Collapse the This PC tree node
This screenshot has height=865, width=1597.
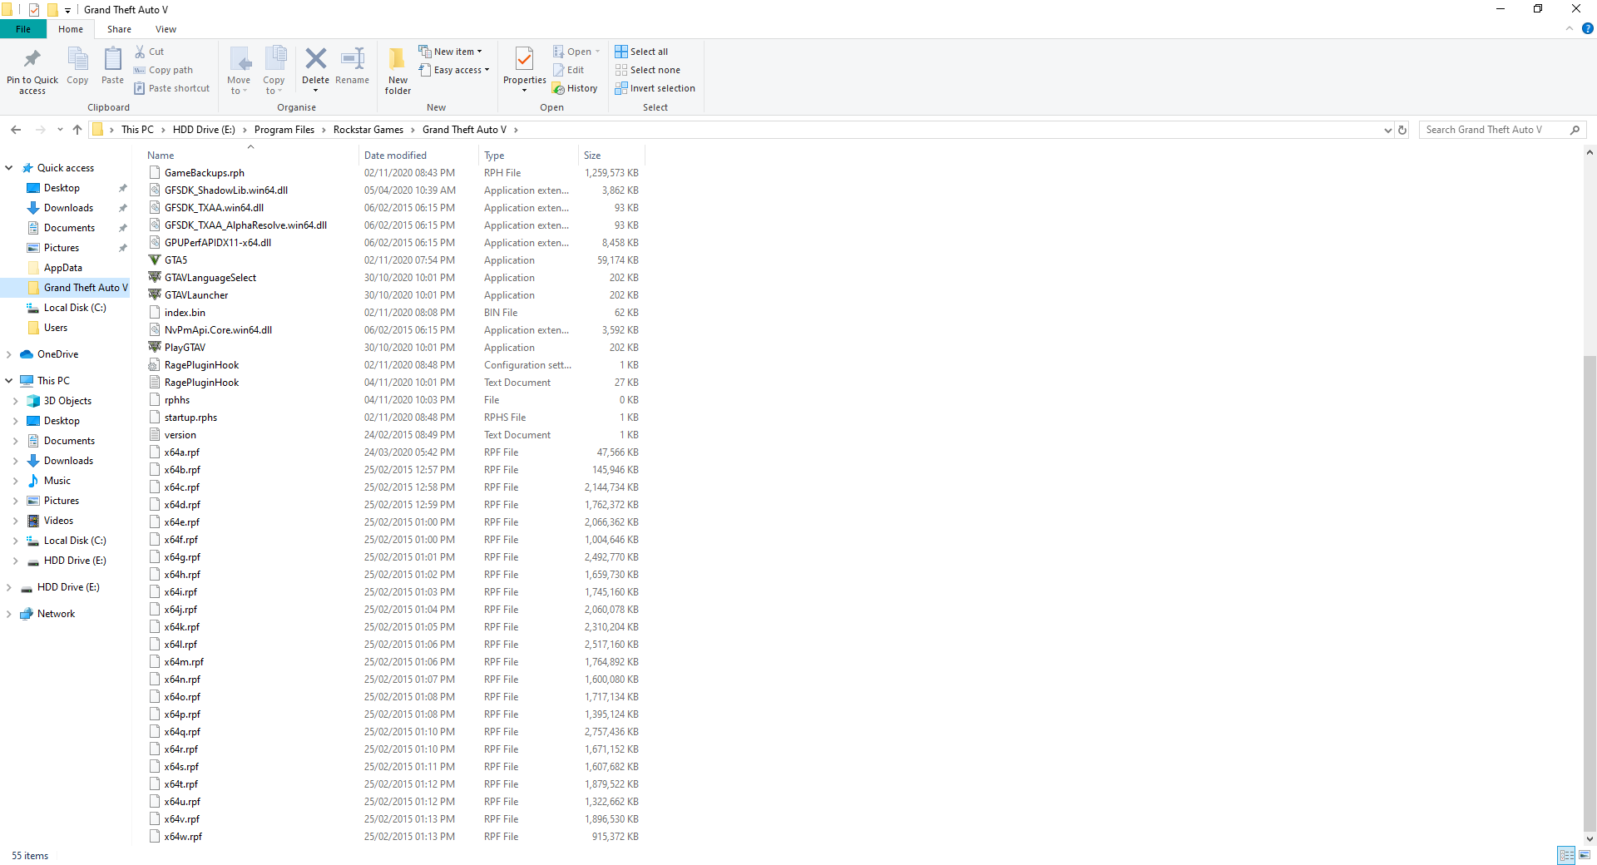(x=9, y=381)
